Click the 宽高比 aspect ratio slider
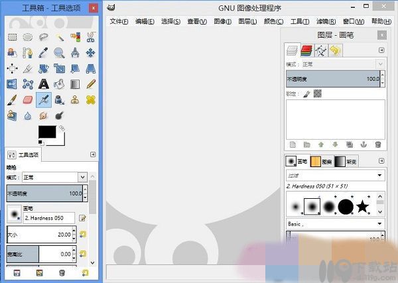The width and height of the screenshot is (398, 283). click(40, 254)
